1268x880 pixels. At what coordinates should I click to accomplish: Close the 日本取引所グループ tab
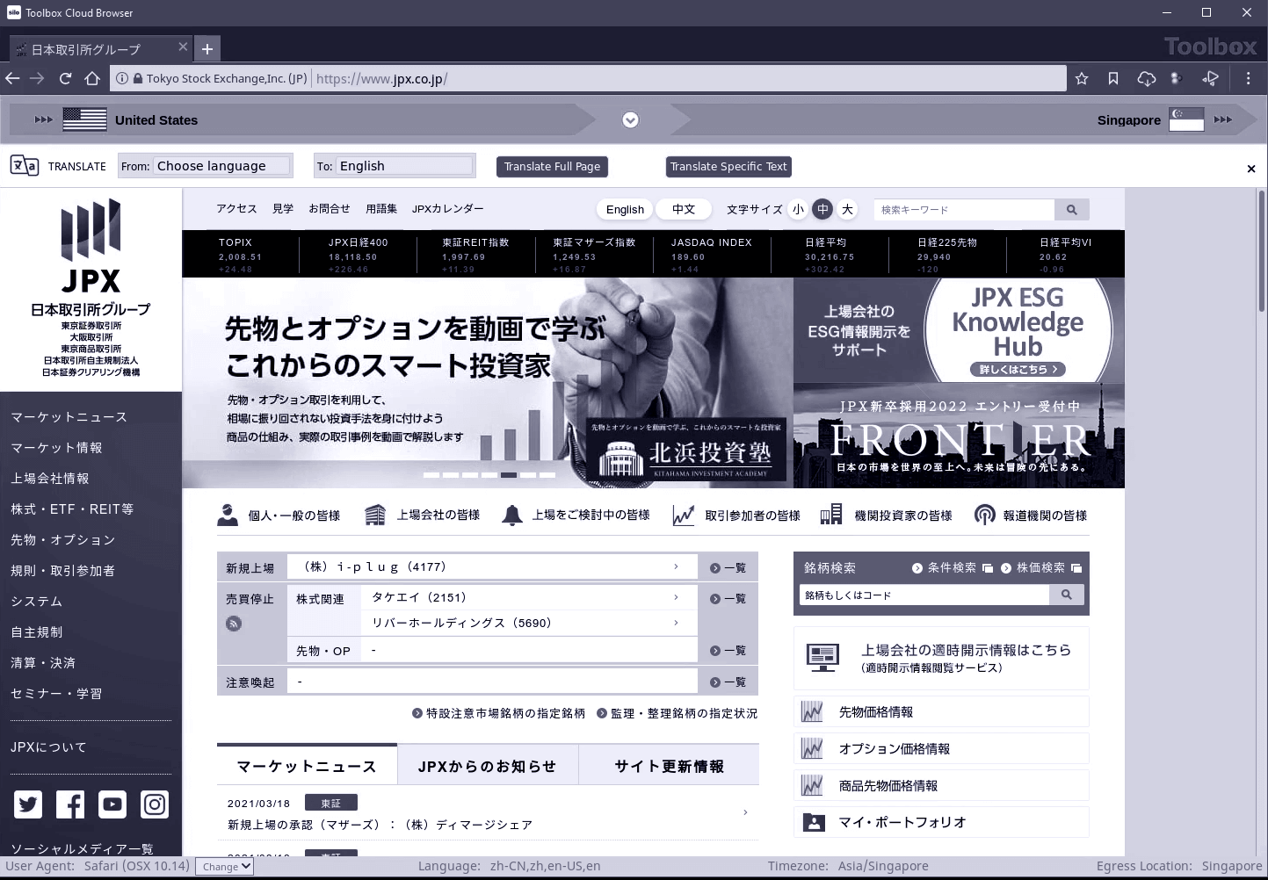[183, 47]
